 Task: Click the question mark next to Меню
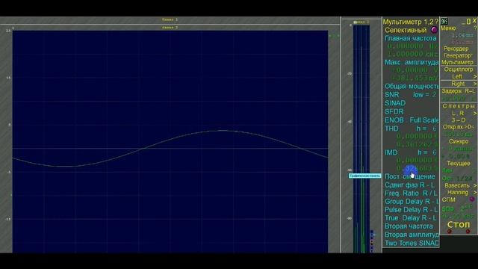click(x=474, y=28)
